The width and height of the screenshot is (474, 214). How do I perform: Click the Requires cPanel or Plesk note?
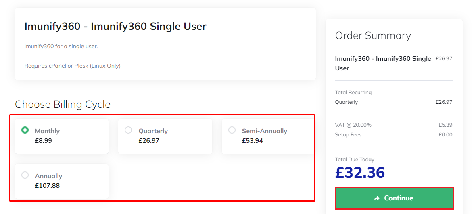72,66
